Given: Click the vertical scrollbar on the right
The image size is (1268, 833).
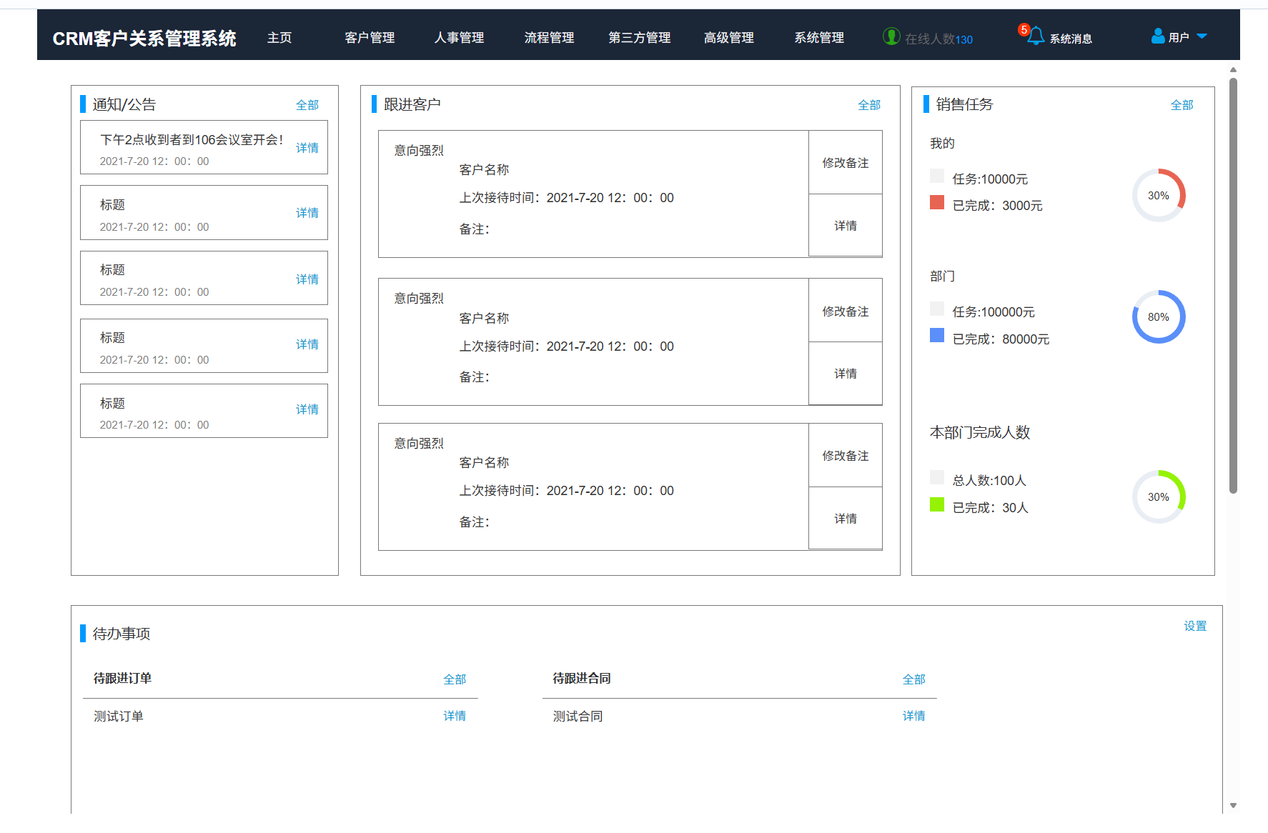Looking at the screenshot, I should [1232, 286].
